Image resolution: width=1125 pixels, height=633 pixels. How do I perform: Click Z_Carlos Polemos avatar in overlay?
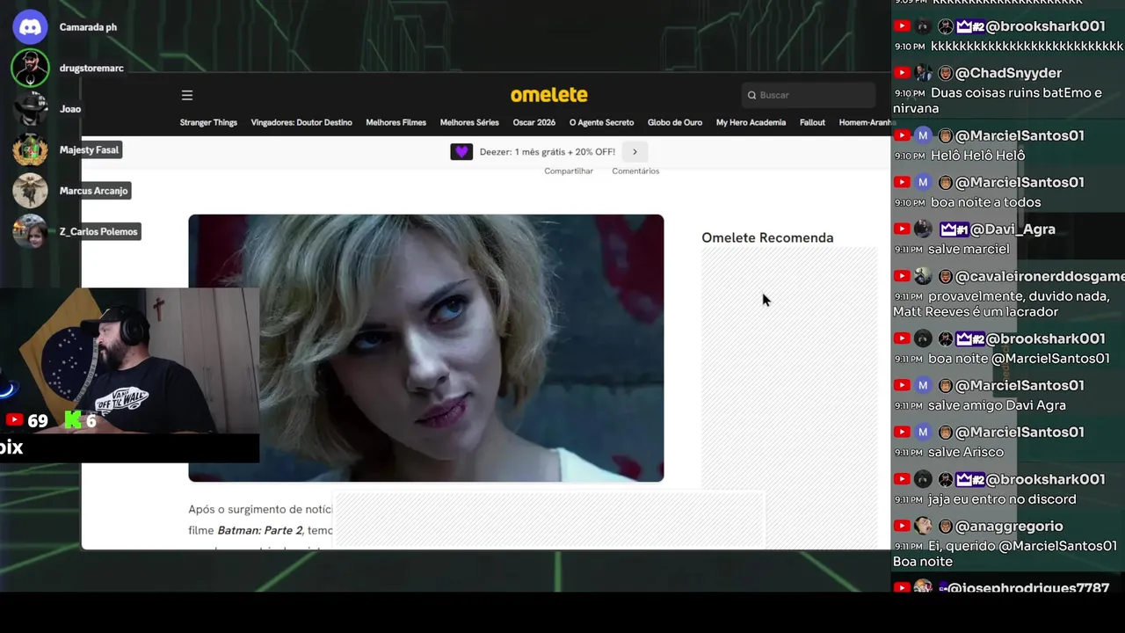(x=30, y=231)
